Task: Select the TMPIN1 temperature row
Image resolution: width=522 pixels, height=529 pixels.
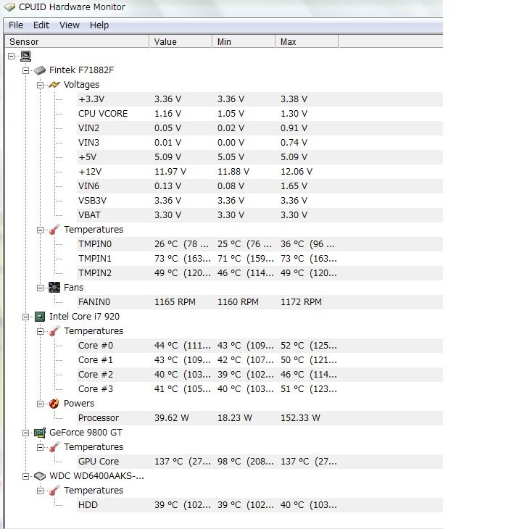Action: 260,259
